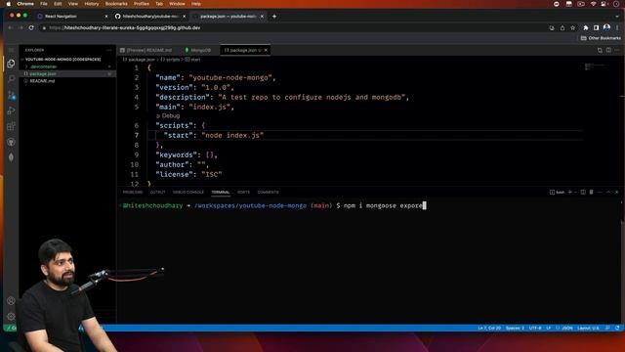Viewport: 625px width, 352px height.
Task: Click Ln 7 Col cursor position status
Action: [x=489, y=329]
